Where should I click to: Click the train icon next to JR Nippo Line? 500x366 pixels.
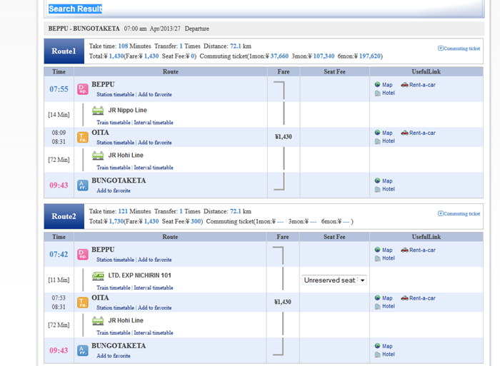tap(98, 111)
